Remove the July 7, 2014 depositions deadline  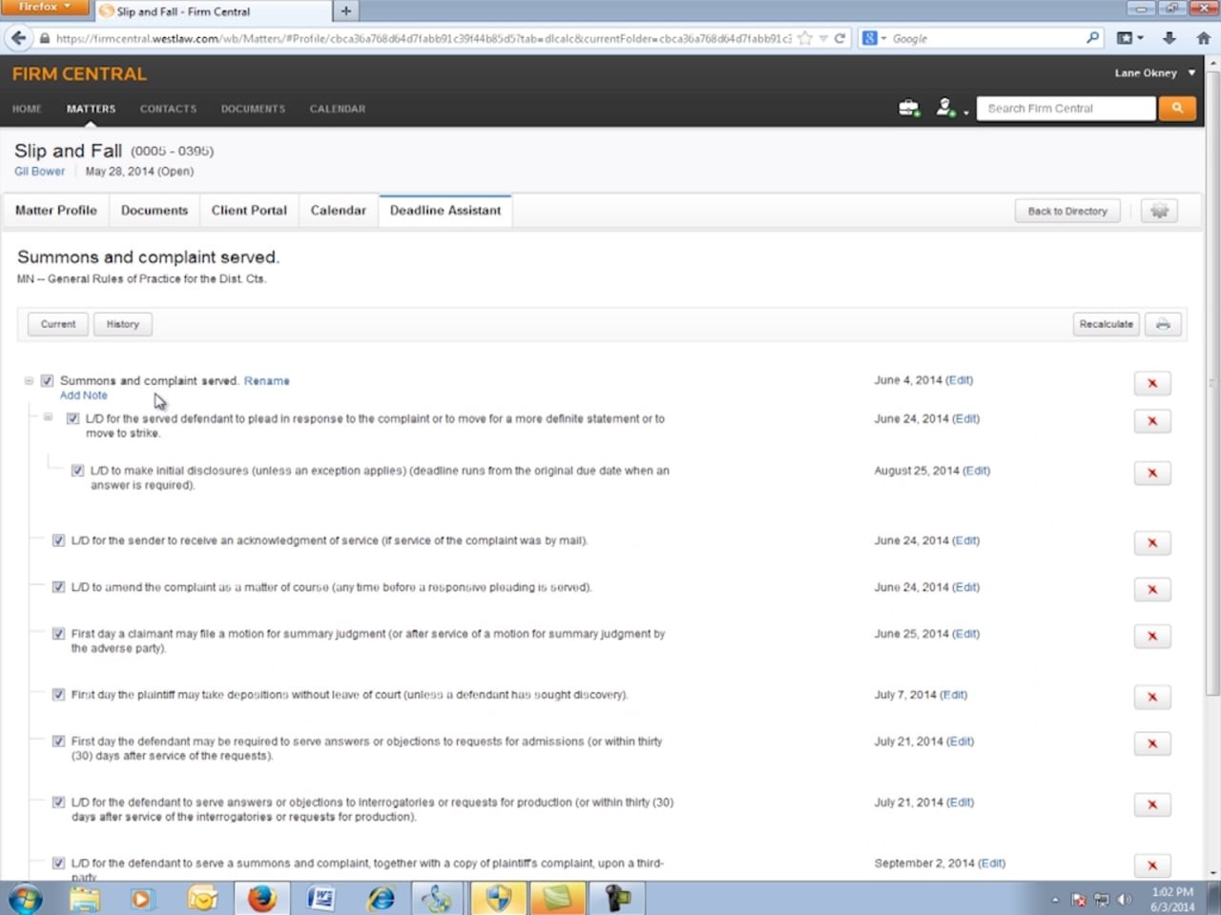pyautogui.click(x=1152, y=697)
